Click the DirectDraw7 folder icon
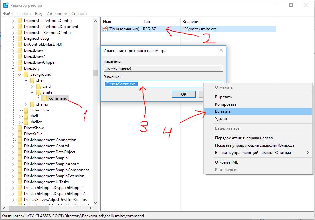Image resolution: width=315 pixels, height=220 pixels. click(20, 56)
